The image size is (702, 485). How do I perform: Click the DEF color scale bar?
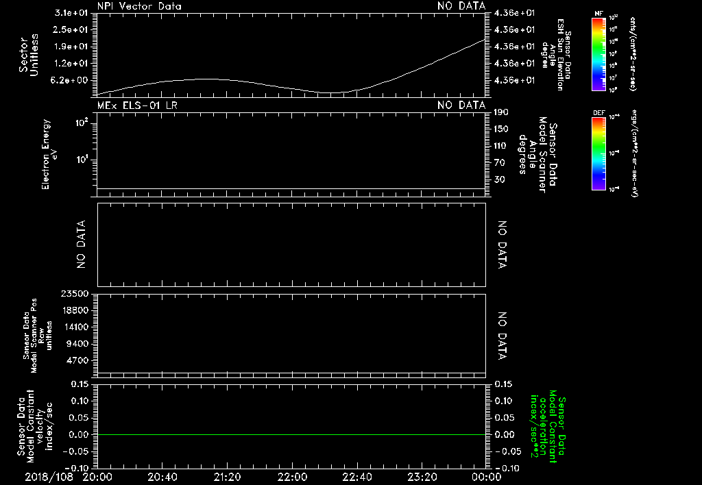[598, 153]
